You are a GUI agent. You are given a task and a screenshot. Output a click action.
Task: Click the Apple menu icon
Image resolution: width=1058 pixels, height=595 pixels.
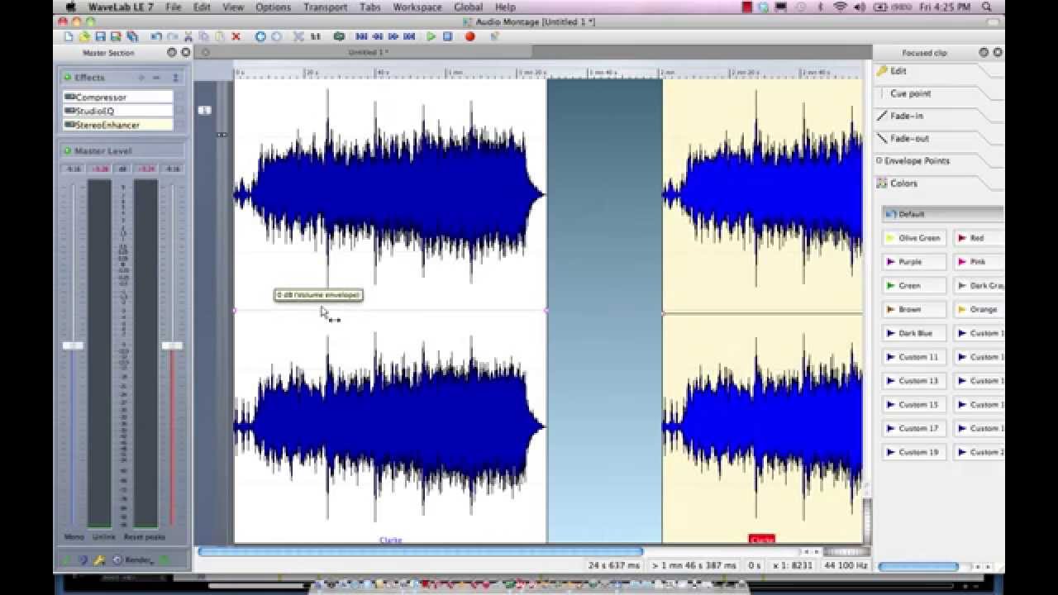[70, 7]
